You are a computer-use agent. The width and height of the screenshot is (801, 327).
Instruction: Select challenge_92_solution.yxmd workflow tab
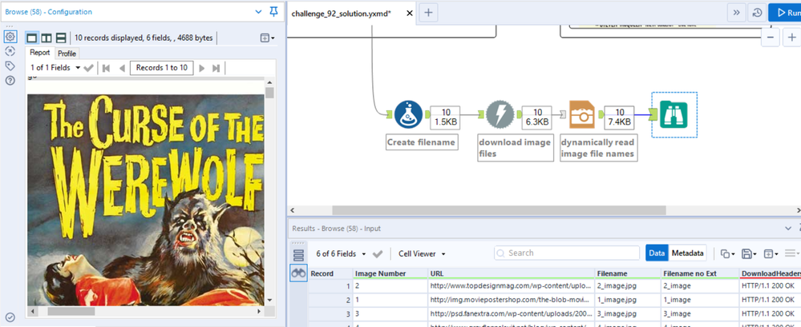(342, 14)
